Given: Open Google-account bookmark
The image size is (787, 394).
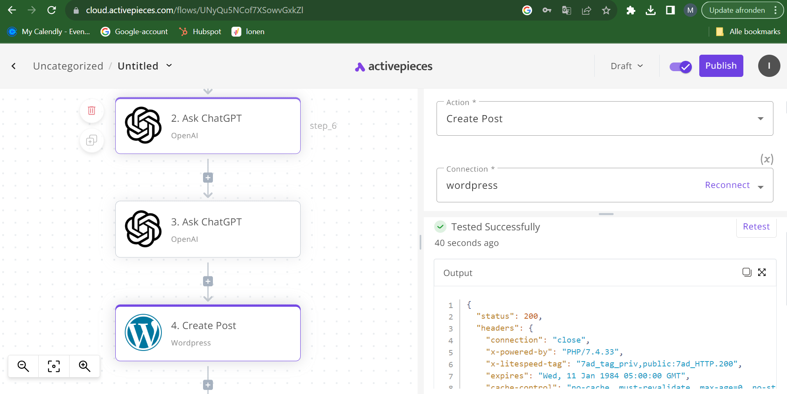Looking at the screenshot, I should click(x=134, y=32).
